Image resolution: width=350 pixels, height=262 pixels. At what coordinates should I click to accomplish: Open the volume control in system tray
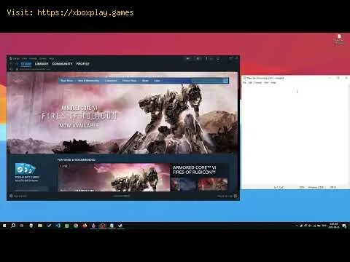pos(310,226)
